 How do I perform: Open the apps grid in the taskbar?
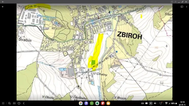3,103
